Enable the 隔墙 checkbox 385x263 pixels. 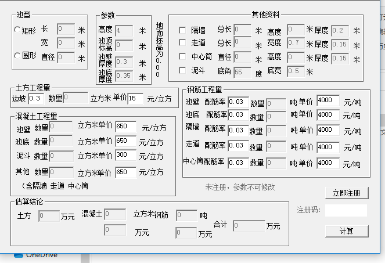(182, 30)
